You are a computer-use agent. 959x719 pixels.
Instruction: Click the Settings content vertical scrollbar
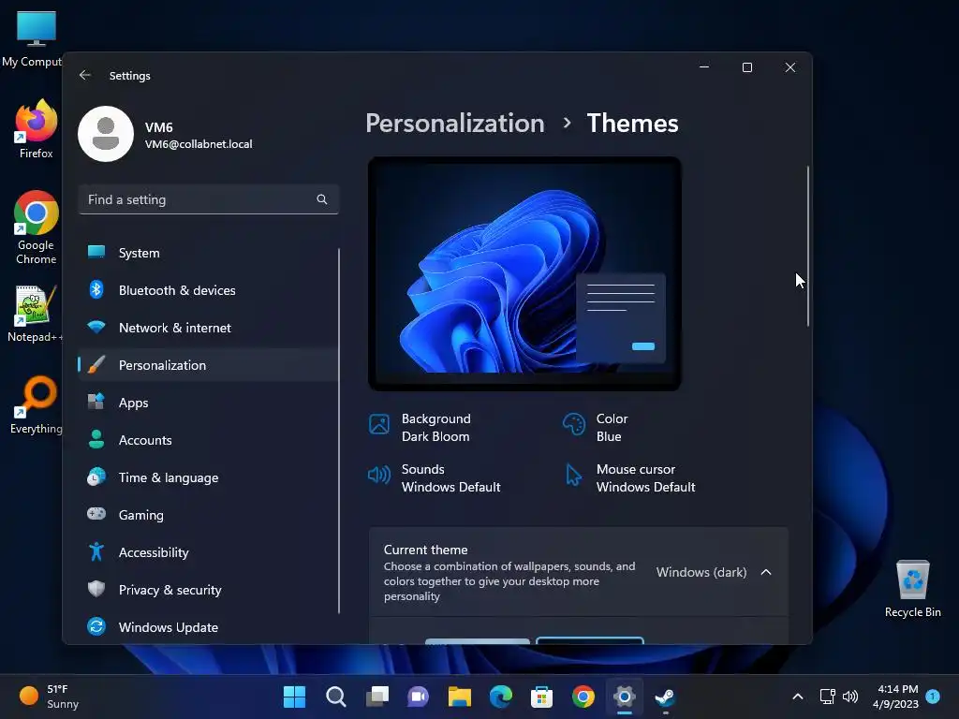[808, 246]
